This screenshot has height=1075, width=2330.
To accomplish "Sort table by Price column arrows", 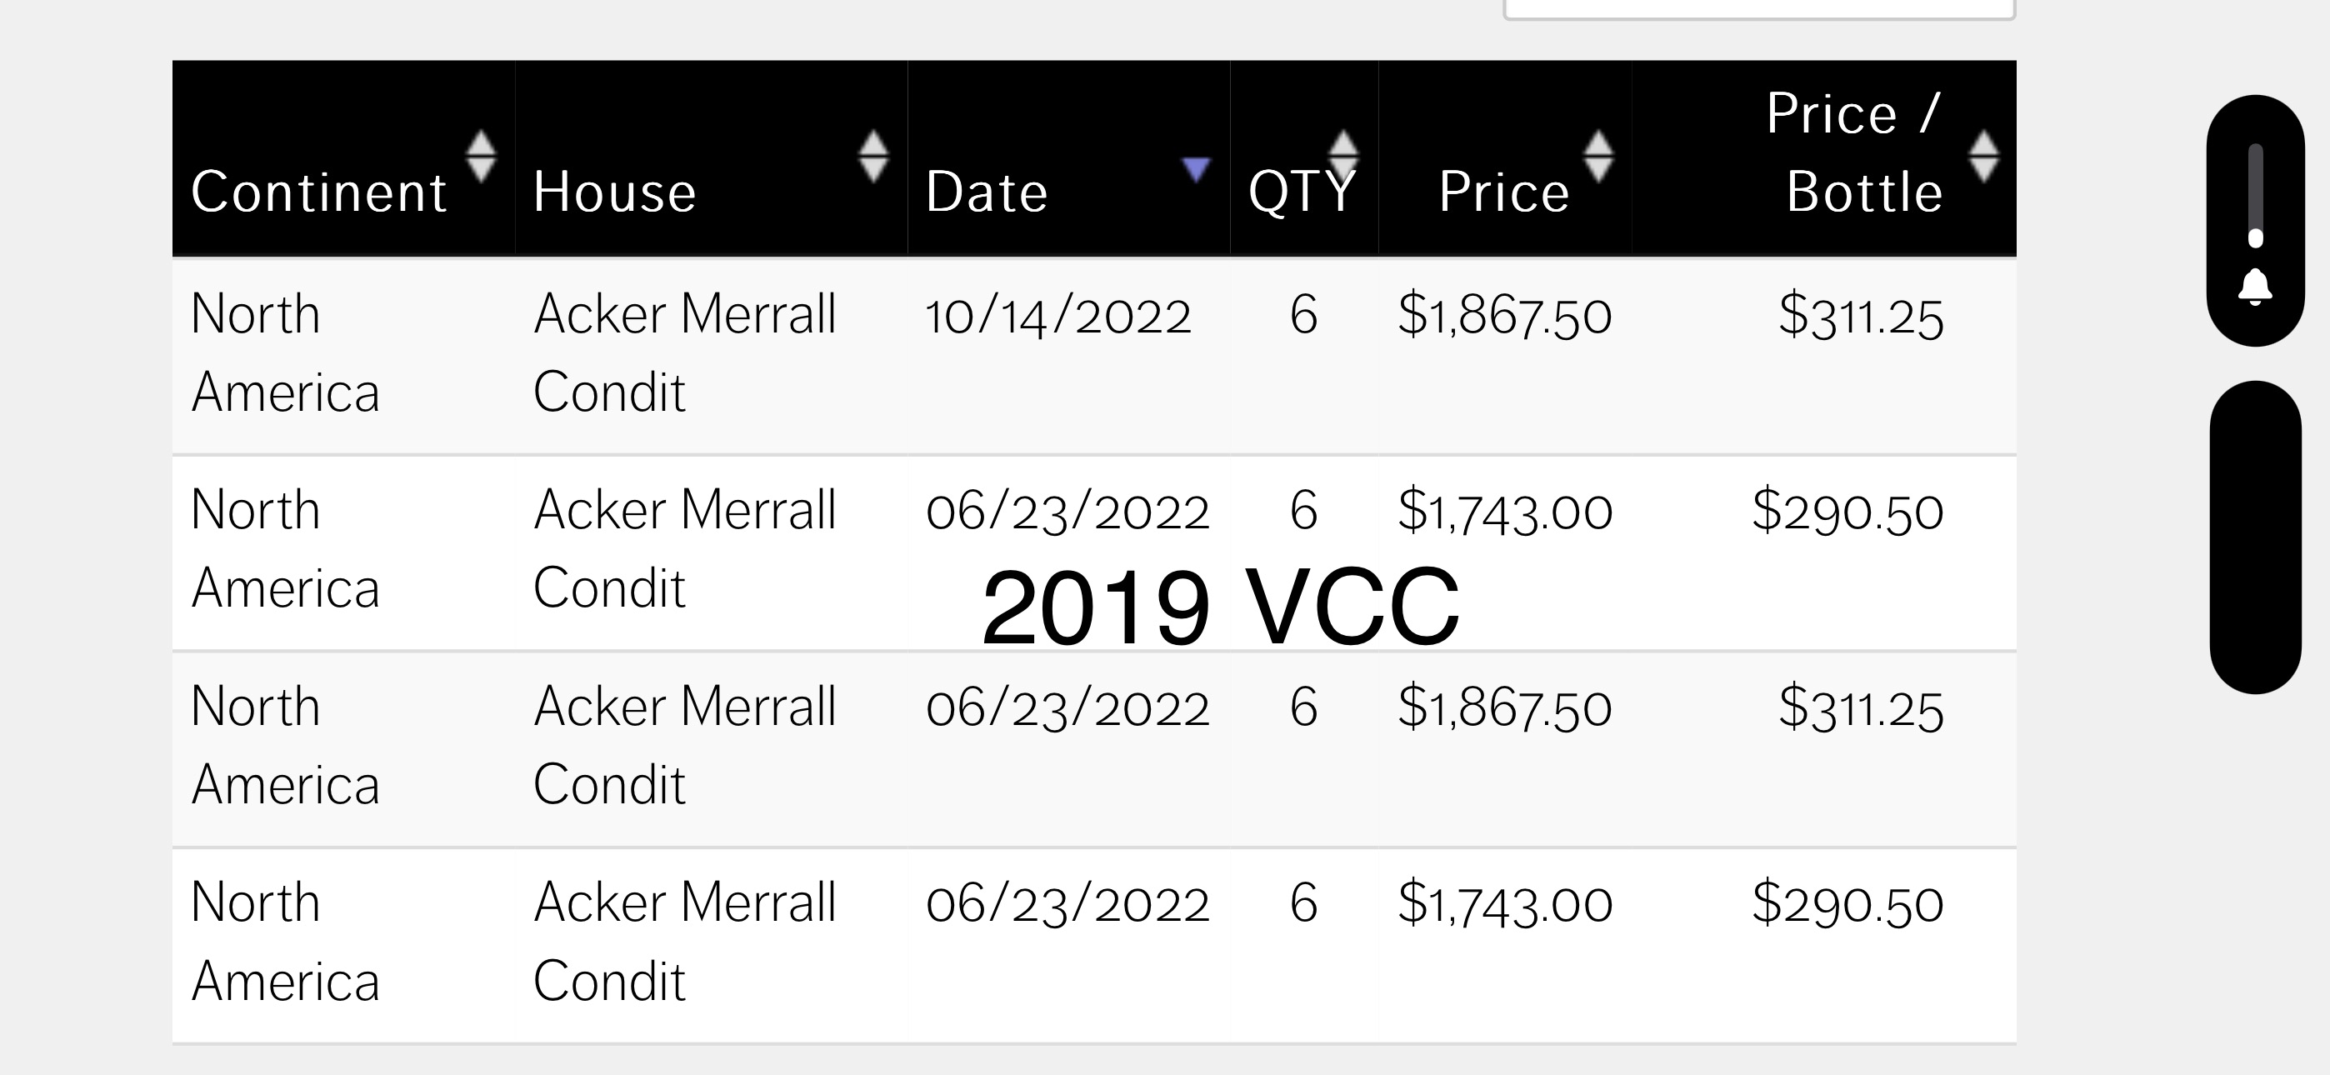I will 1598,157.
